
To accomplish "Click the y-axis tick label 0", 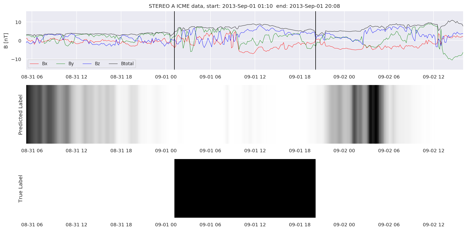I will (x=20, y=41).
